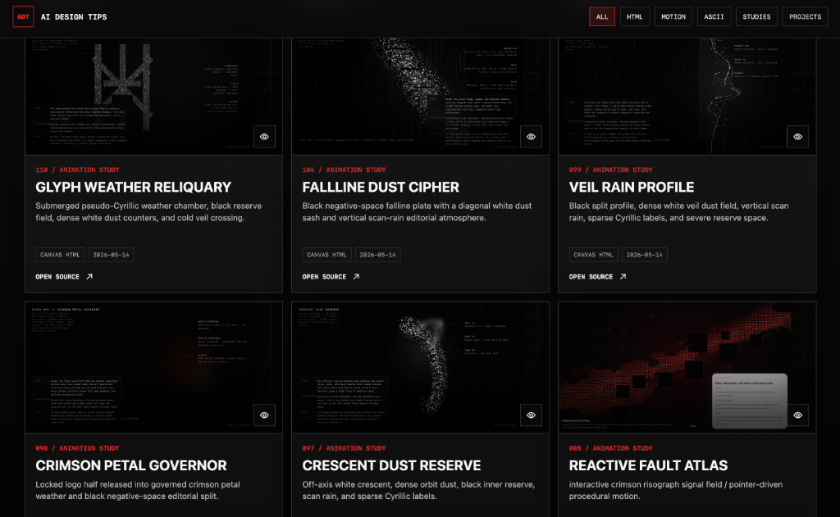
Task: Click arrow icon beside Veil Rain Open Source
Action: pos(623,277)
